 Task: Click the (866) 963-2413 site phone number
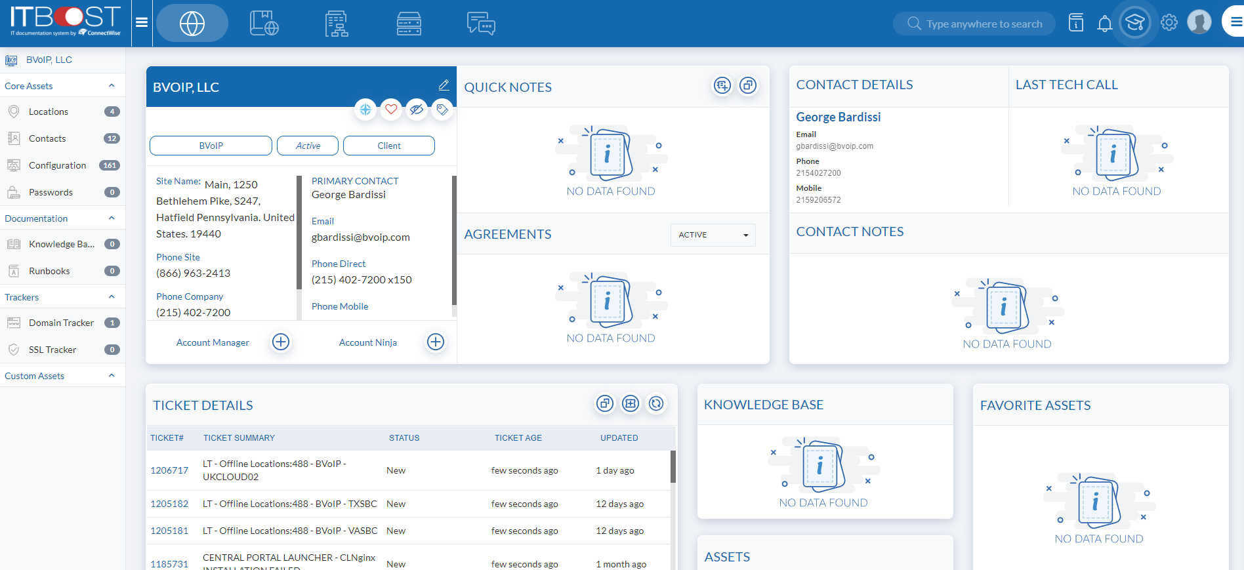(194, 274)
